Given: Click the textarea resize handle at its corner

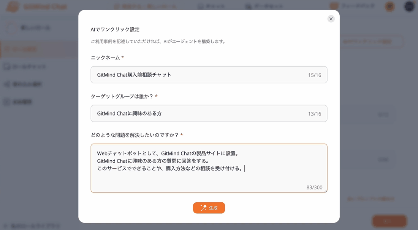Looking at the screenshot, I should point(325,192).
